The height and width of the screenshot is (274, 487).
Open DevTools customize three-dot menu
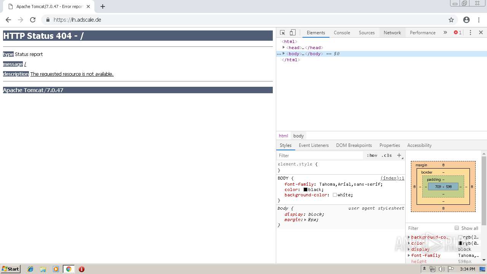click(x=470, y=33)
